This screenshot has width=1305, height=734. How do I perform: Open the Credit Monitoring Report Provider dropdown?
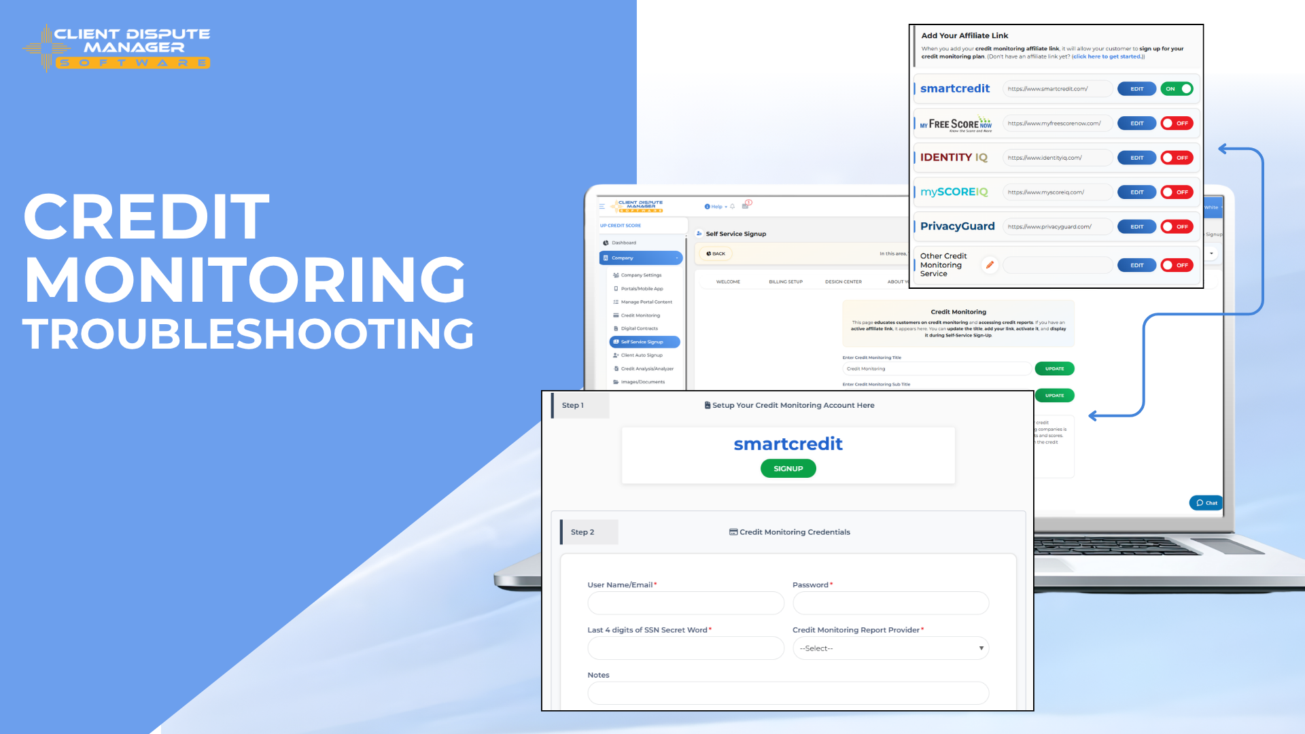[890, 648]
